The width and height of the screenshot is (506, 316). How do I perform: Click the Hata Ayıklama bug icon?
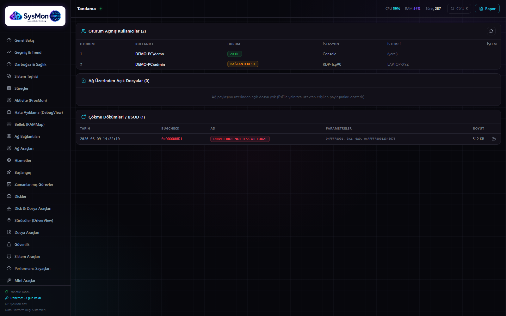(x=9, y=112)
